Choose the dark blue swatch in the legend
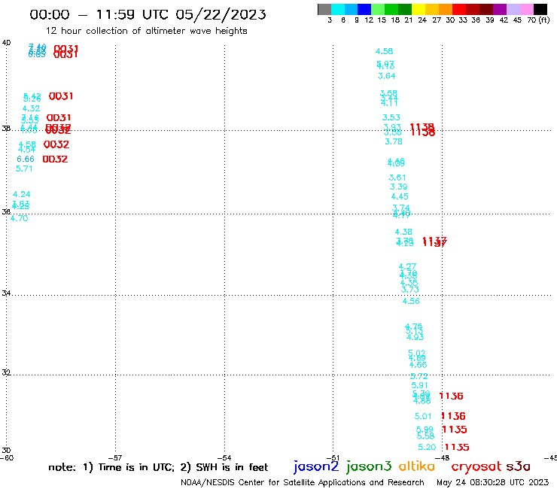This screenshot has height=489, width=557. [x=364, y=9]
